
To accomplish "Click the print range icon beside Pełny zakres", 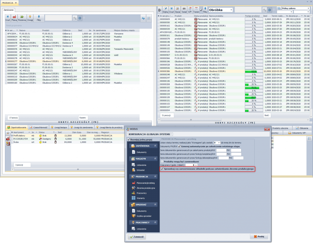I will click(279, 8).
